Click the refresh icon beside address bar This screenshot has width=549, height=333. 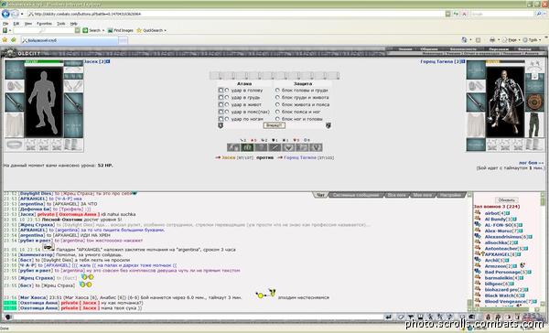pyautogui.click(x=456, y=14)
